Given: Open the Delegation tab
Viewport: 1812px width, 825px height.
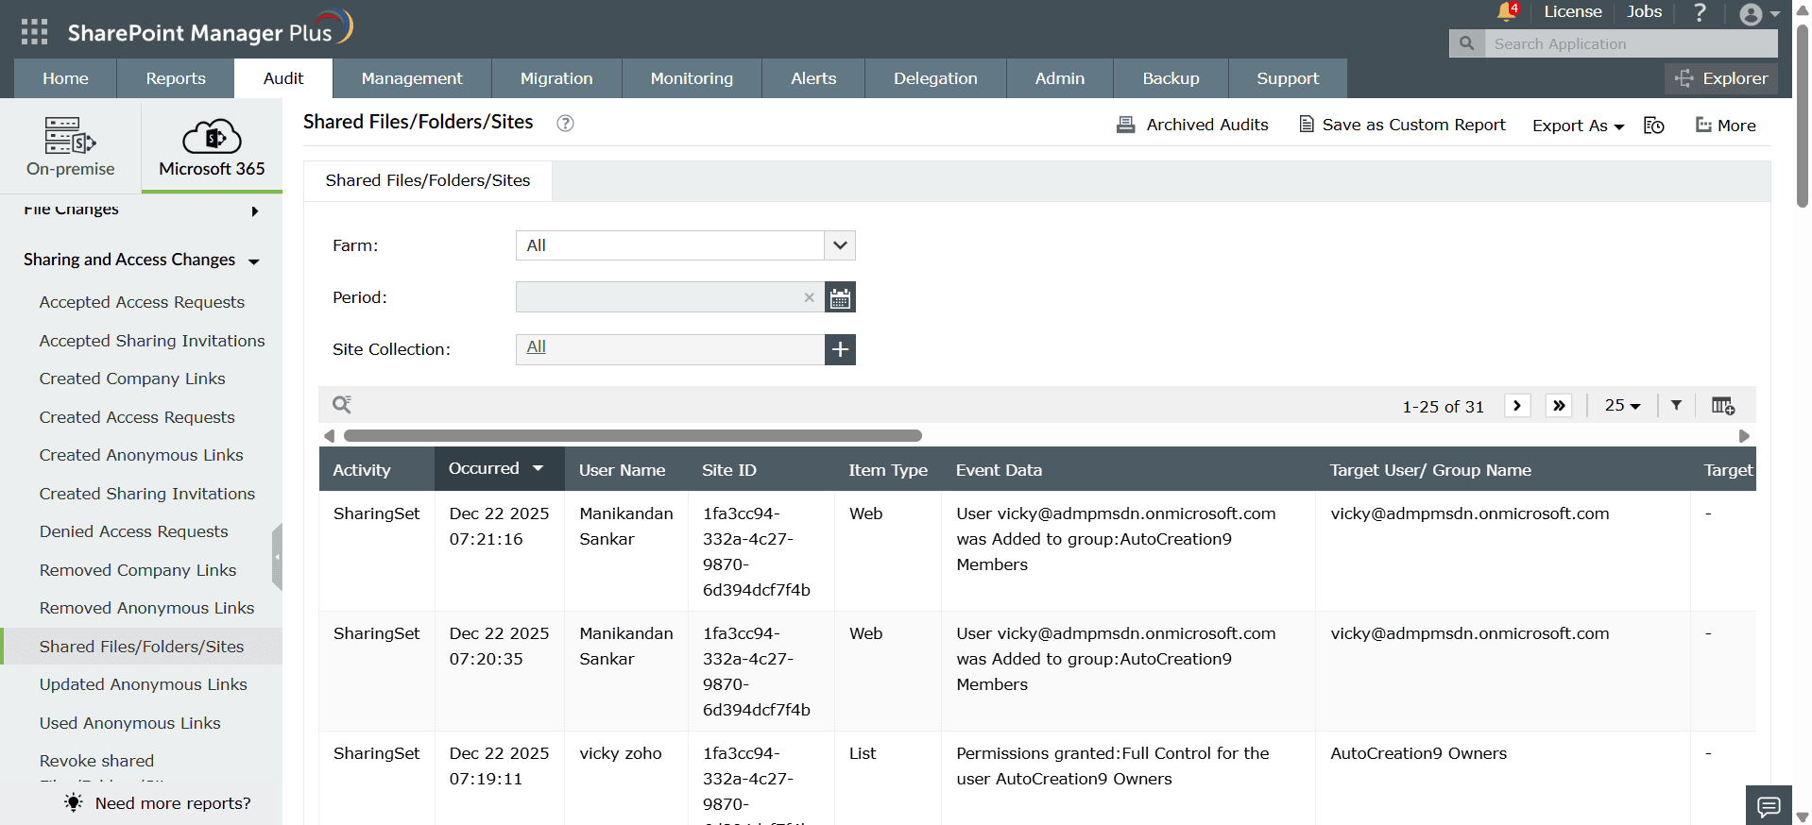Looking at the screenshot, I should (x=935, y=78).
